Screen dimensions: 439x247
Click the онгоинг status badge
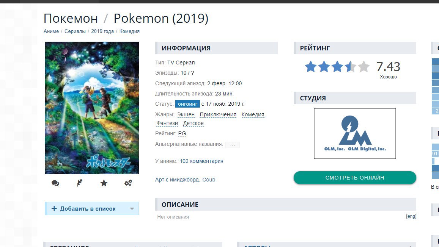(x=187, y=104)
